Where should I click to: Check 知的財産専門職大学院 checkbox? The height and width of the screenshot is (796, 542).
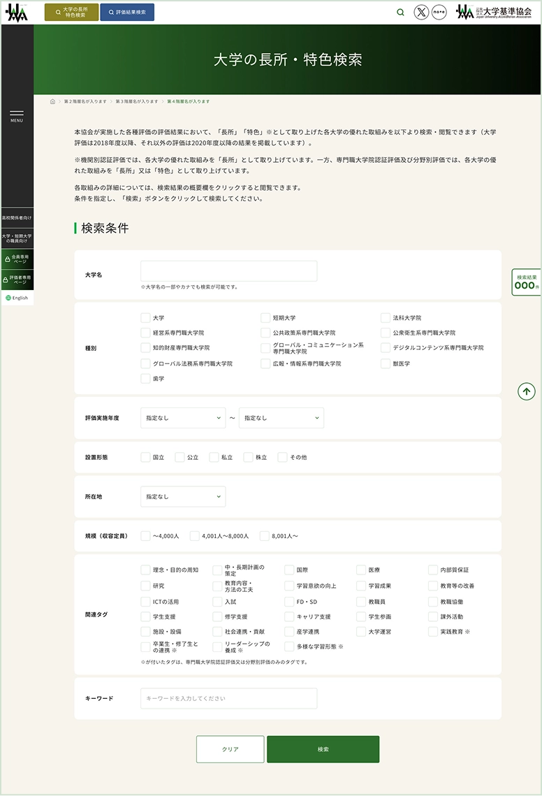point(146,348)
